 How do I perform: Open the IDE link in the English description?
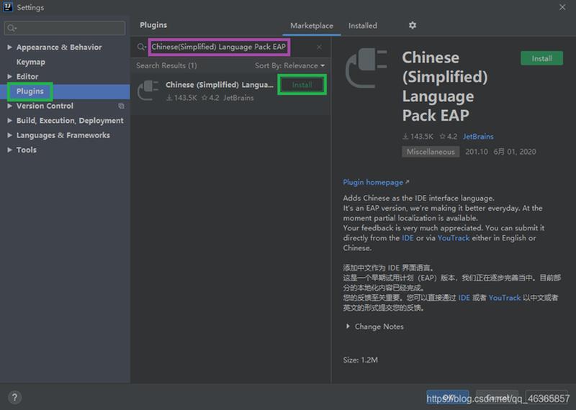pyautogui.click(x=408, y=238)
